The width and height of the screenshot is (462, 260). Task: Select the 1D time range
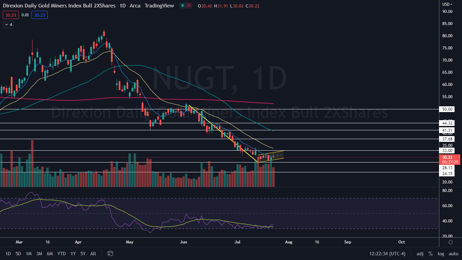[8, 254]
